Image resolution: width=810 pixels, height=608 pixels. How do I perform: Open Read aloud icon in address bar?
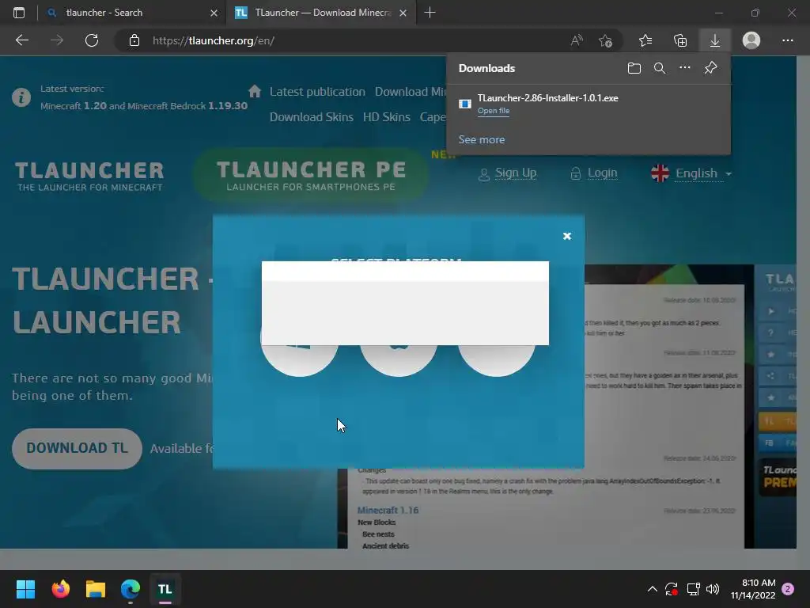pos(577,40)
